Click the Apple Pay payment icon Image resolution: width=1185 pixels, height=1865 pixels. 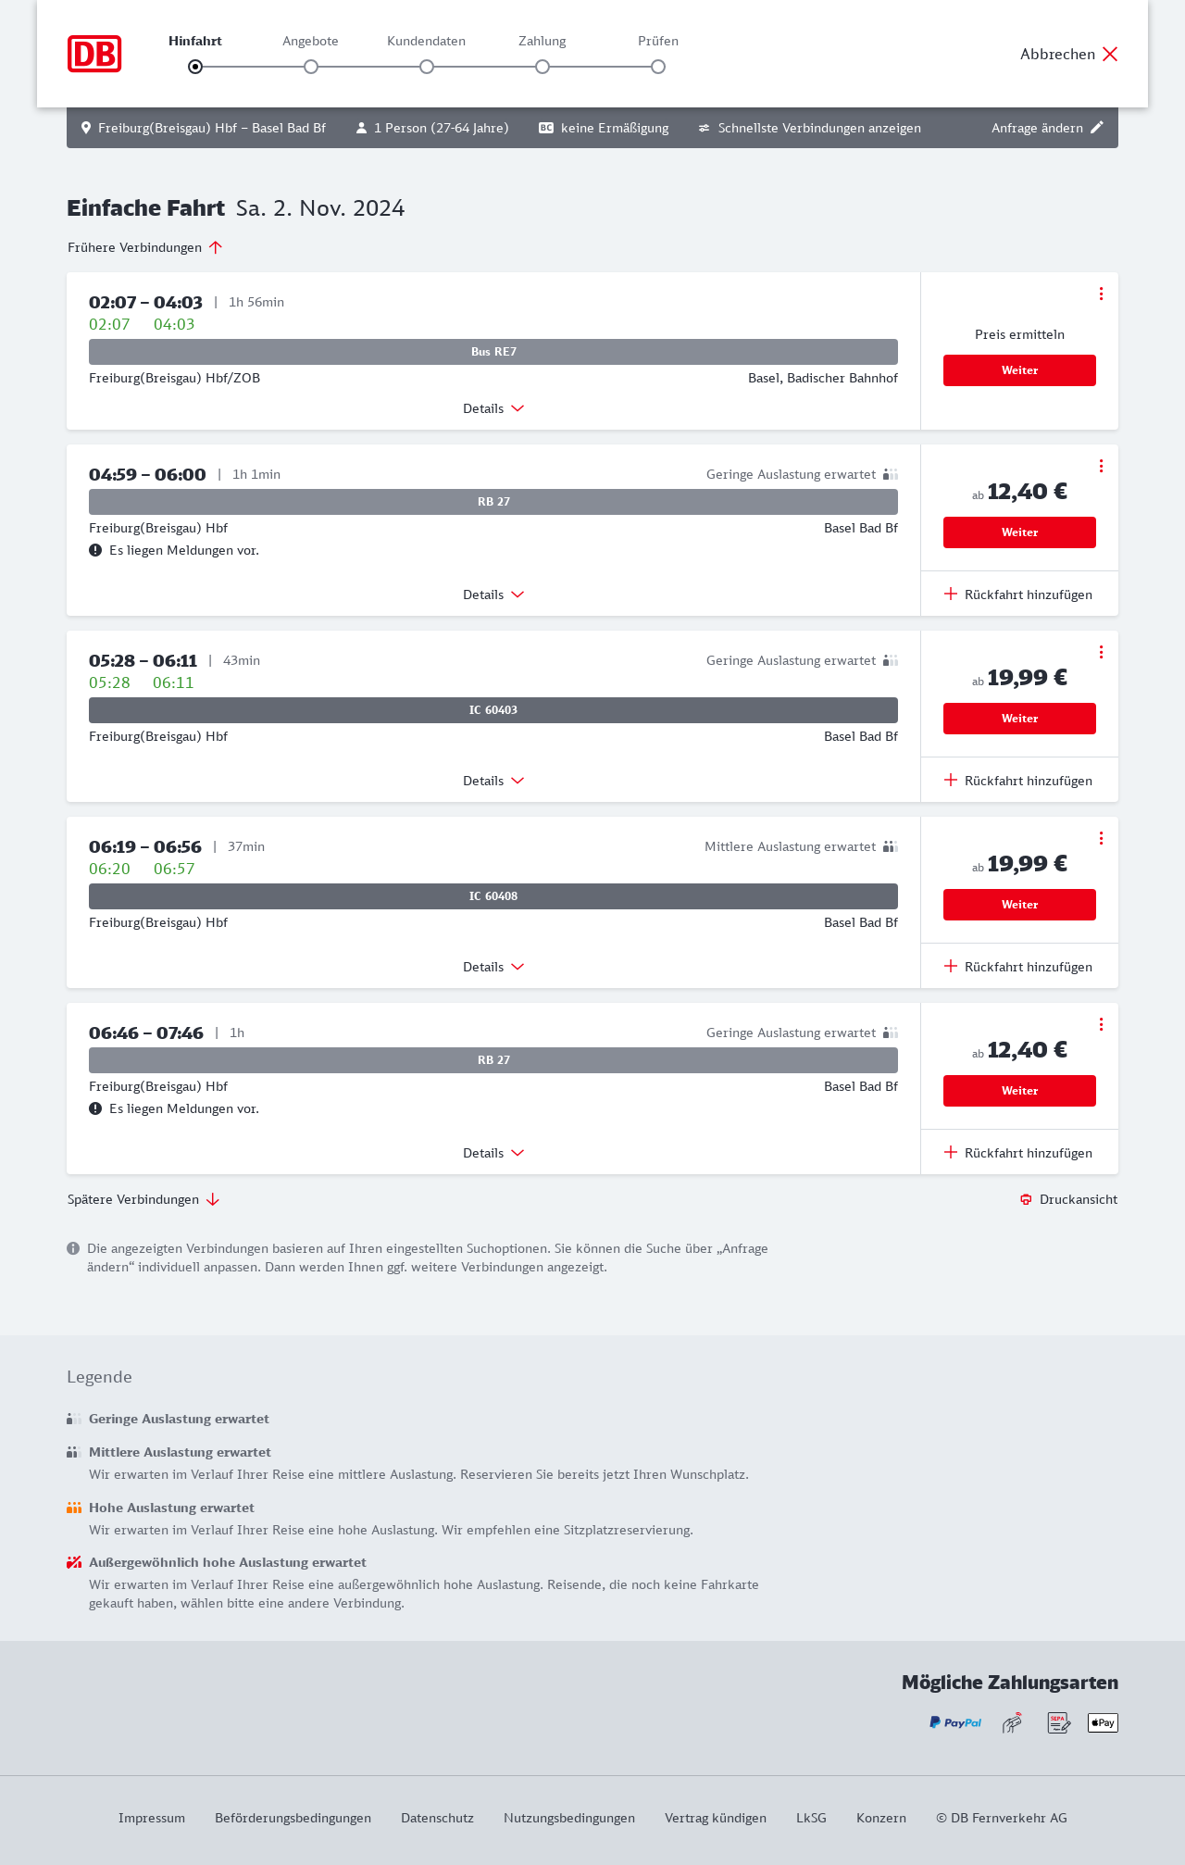click(x=1103, y=1722)
